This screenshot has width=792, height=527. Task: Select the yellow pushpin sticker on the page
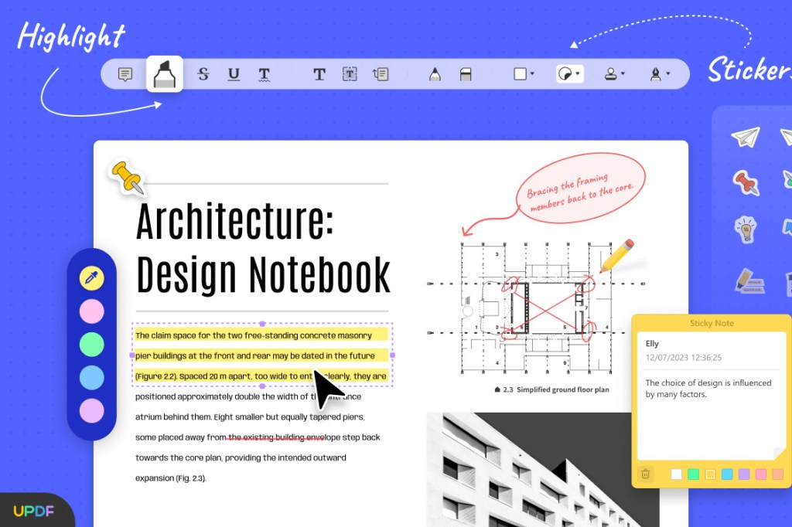[128, 177]
